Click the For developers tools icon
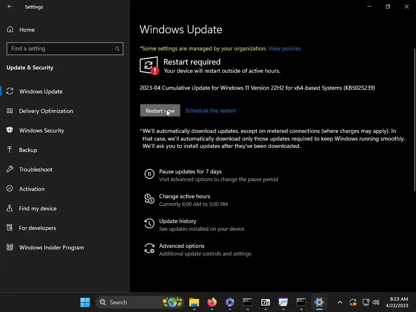This screenshot has height=312, width=416. pyautogui.click(x=10, y=227)
